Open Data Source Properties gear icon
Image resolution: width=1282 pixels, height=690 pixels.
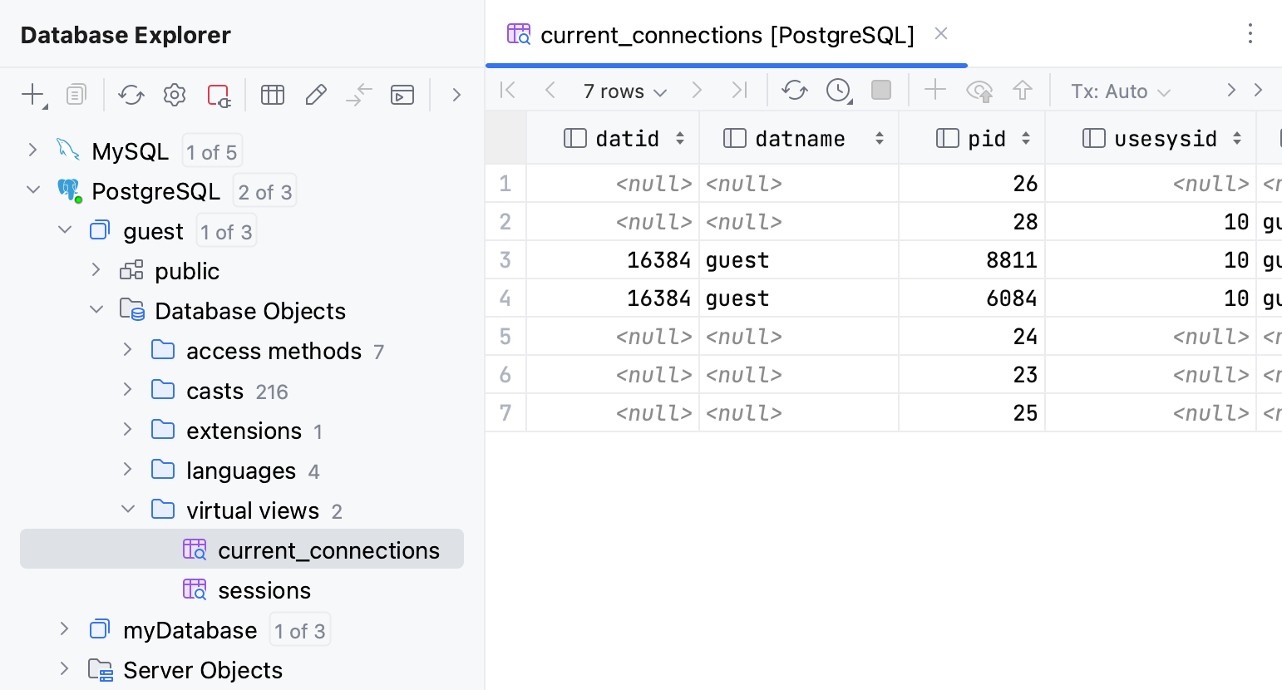(175, 95)
